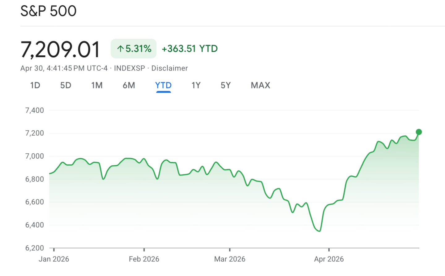Click the S&P 500 title
445x276 pixels.
click(49, 11)
